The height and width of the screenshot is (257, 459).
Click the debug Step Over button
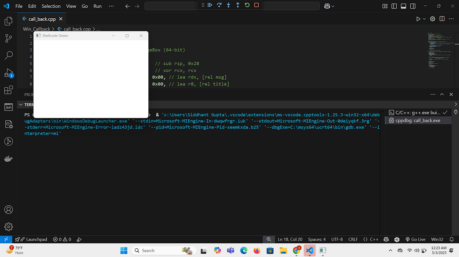click(219, 5)
